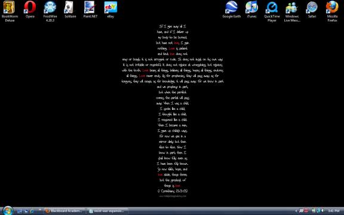The height and width of the screenshot is (215, 344).
Task: Click Show Desktop in Quick Launch
Action: coord(20,211)
